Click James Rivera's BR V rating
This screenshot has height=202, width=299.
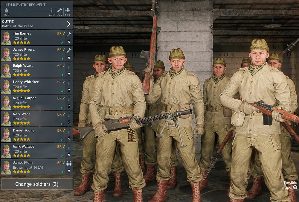61,49
